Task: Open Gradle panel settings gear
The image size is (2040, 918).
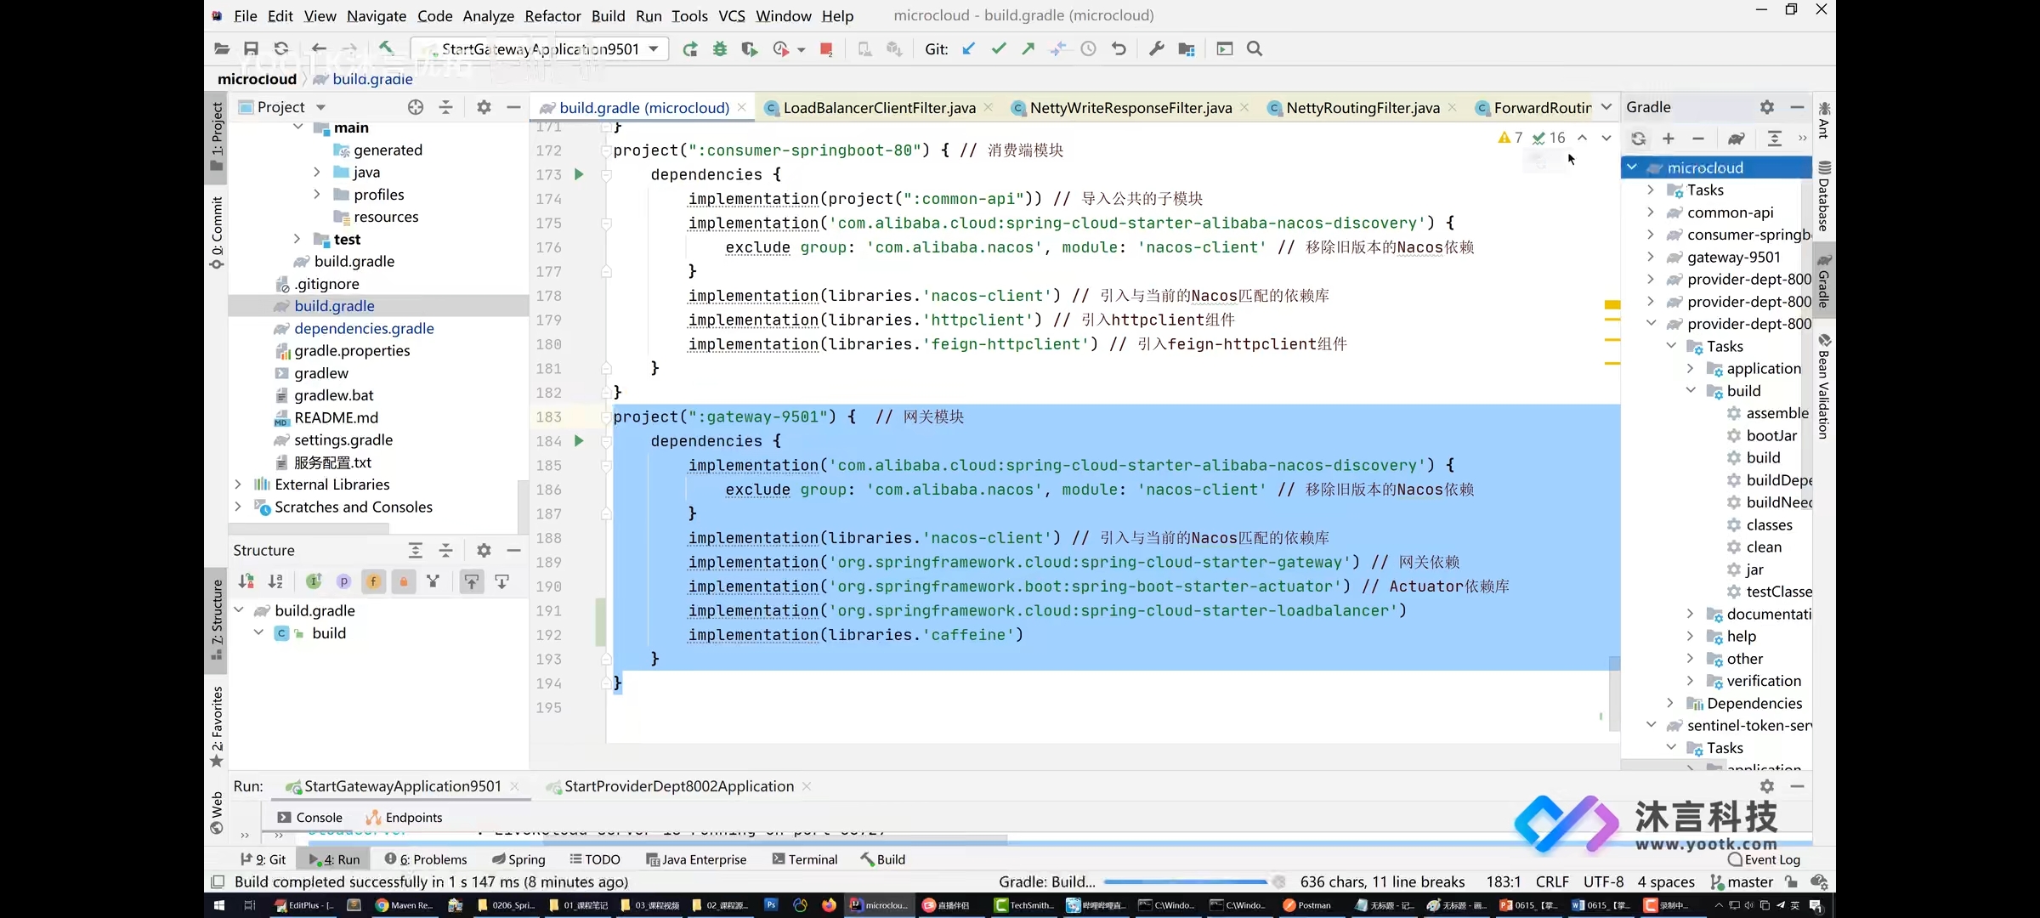Action: [x=1767, y=107]
